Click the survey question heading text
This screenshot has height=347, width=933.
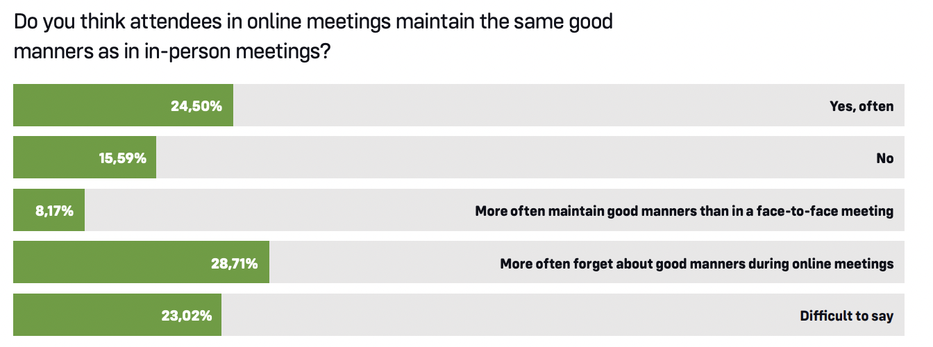coord(314,37)
